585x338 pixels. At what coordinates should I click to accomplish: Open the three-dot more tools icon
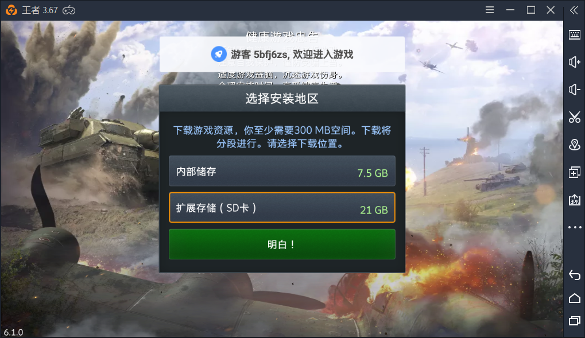pyautogui.click(x=575, y=227)
